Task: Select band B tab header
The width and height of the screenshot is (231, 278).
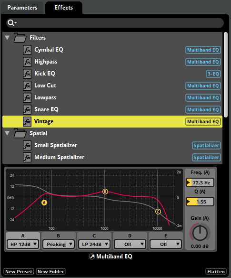Action: point(59,236)
